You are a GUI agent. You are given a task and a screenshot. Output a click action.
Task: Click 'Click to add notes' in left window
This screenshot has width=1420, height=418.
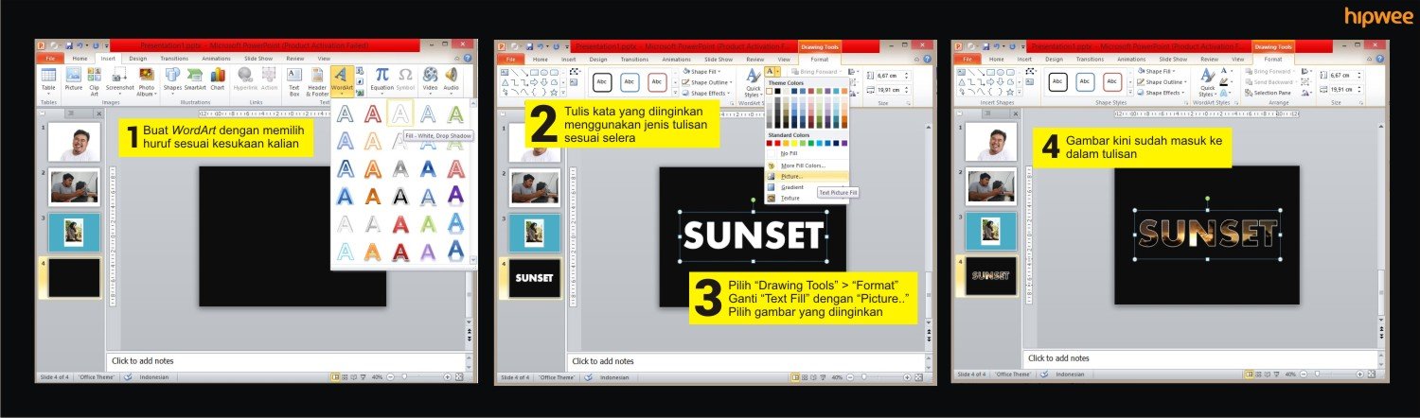pos(143,360)
